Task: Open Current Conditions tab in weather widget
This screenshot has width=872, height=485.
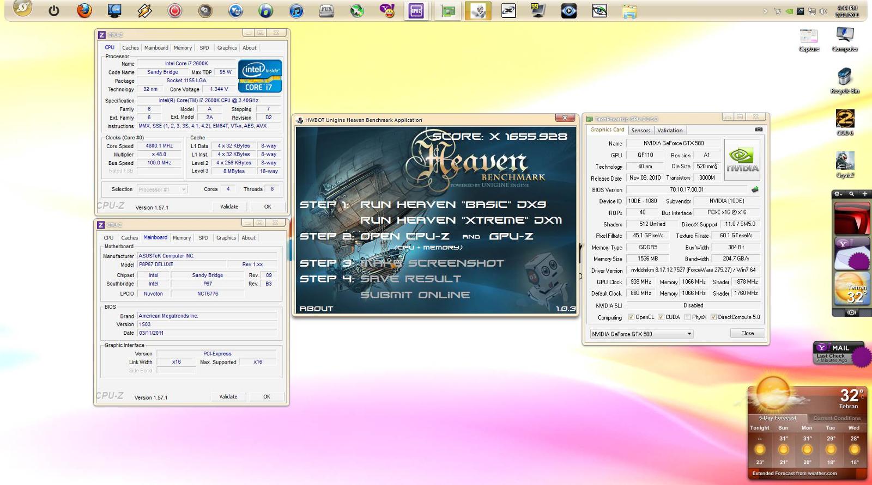Action: [837, 418]
